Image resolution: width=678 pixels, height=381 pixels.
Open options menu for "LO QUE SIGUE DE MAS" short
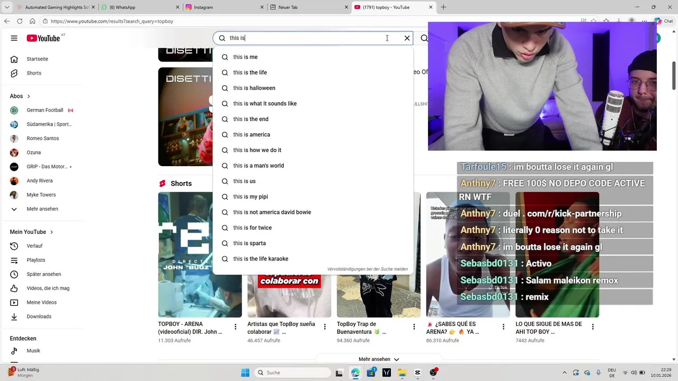593,327
